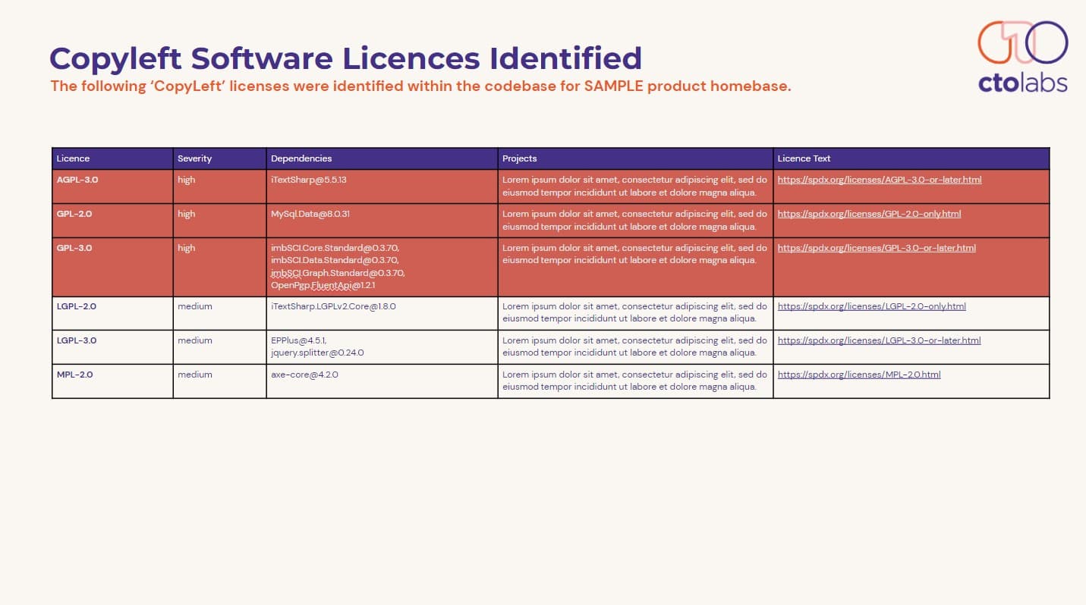1086x605 pixels.
Task: Click the axe-core@4.2.0 dependency
Action: point(304,375)
